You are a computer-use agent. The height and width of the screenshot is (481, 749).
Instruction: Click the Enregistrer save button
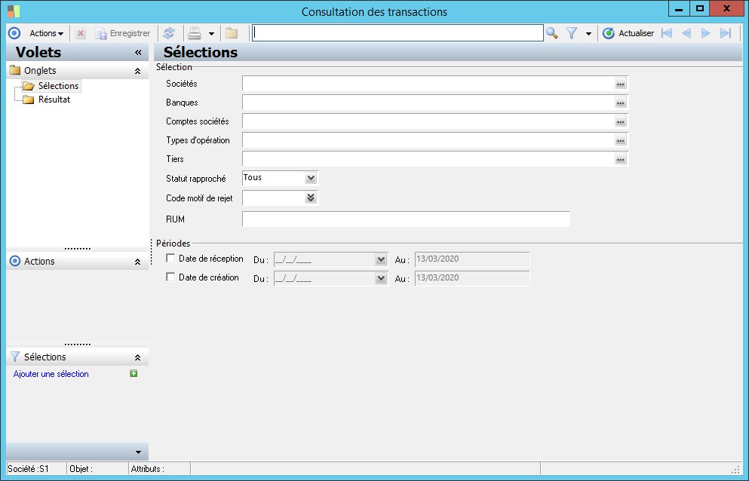tap(123, 33)
